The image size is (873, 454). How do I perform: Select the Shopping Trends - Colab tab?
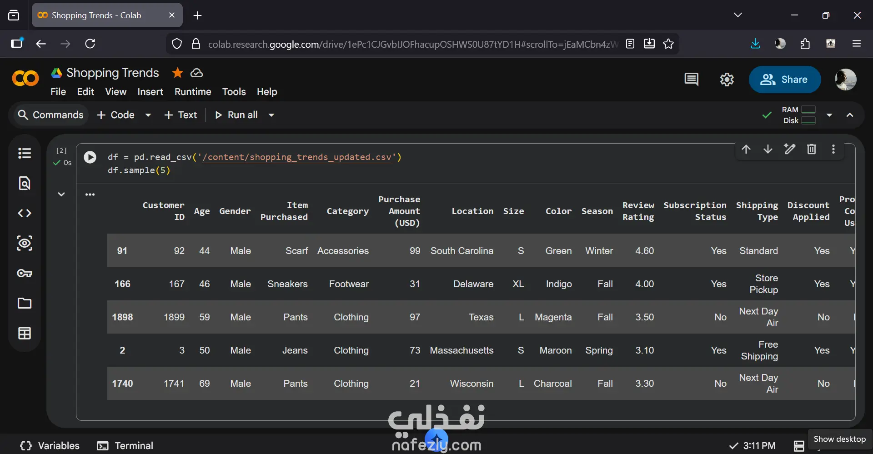pos(107,15)
